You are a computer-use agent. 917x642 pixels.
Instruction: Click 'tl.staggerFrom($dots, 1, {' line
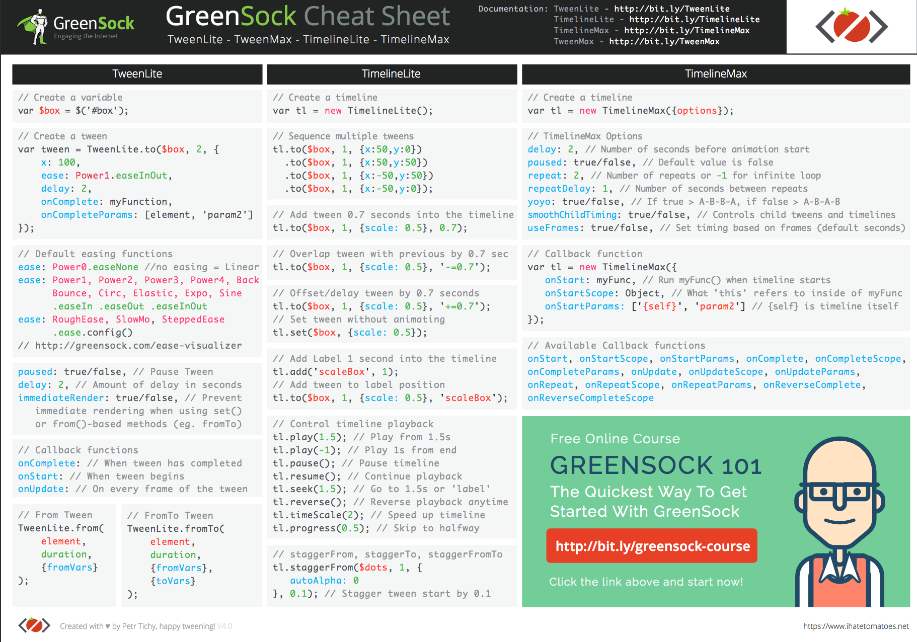click(x=347, y=568)
